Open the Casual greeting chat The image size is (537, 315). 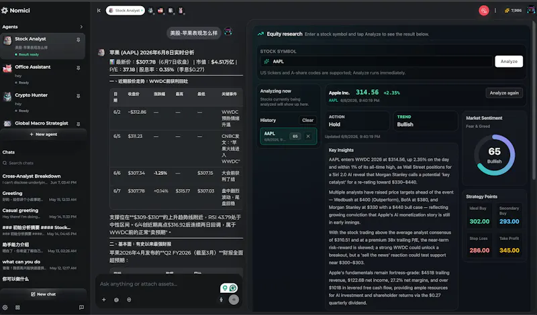click(x=40, y=213)
